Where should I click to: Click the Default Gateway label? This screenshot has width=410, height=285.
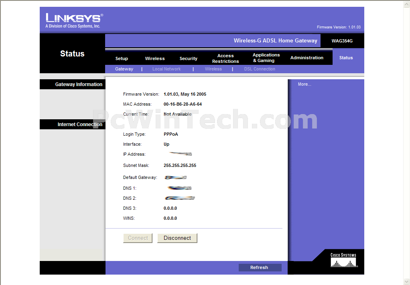140,177
